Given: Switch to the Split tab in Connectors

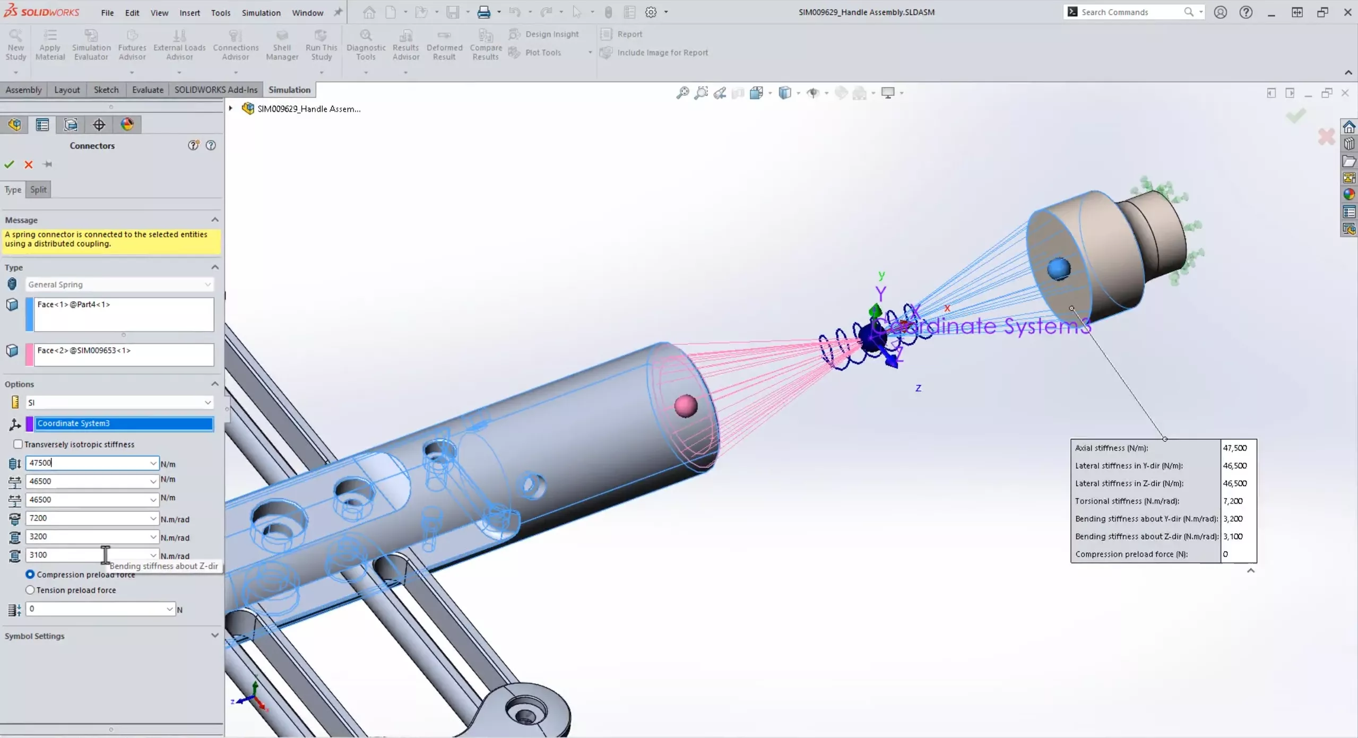Looking at the screenshot, I should pos(38,188).
